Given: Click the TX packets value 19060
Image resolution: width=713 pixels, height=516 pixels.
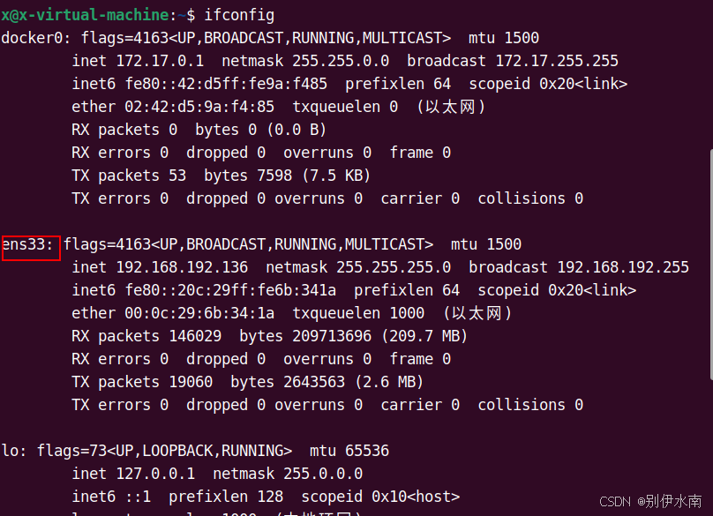Looking at the screenshot, I should 191,382.
